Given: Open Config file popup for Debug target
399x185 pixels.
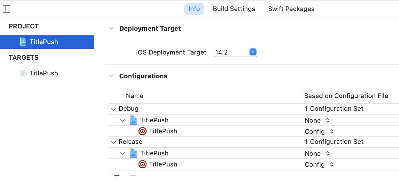Looking at the screenshot, I should [x=319, y=131].
